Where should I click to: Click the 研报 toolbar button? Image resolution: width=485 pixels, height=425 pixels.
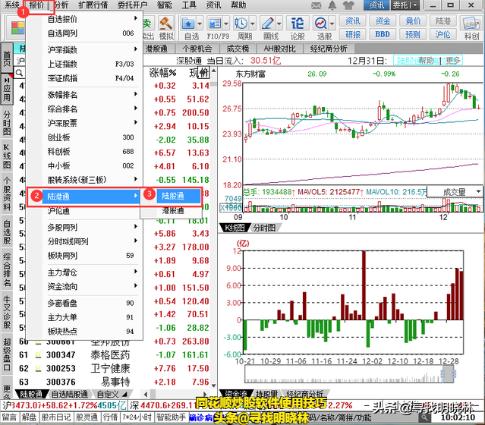[352, 34]
